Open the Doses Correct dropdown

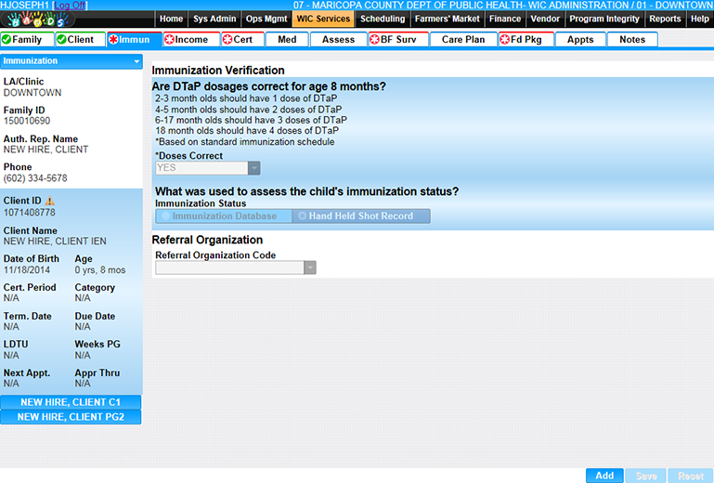[x=253, y=168]
